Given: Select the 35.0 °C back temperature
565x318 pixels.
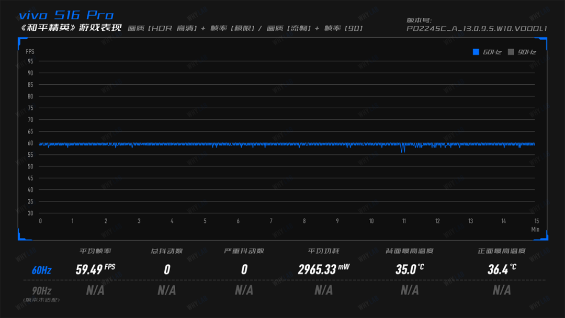Looking at the screenshot, I should [410, 269].
